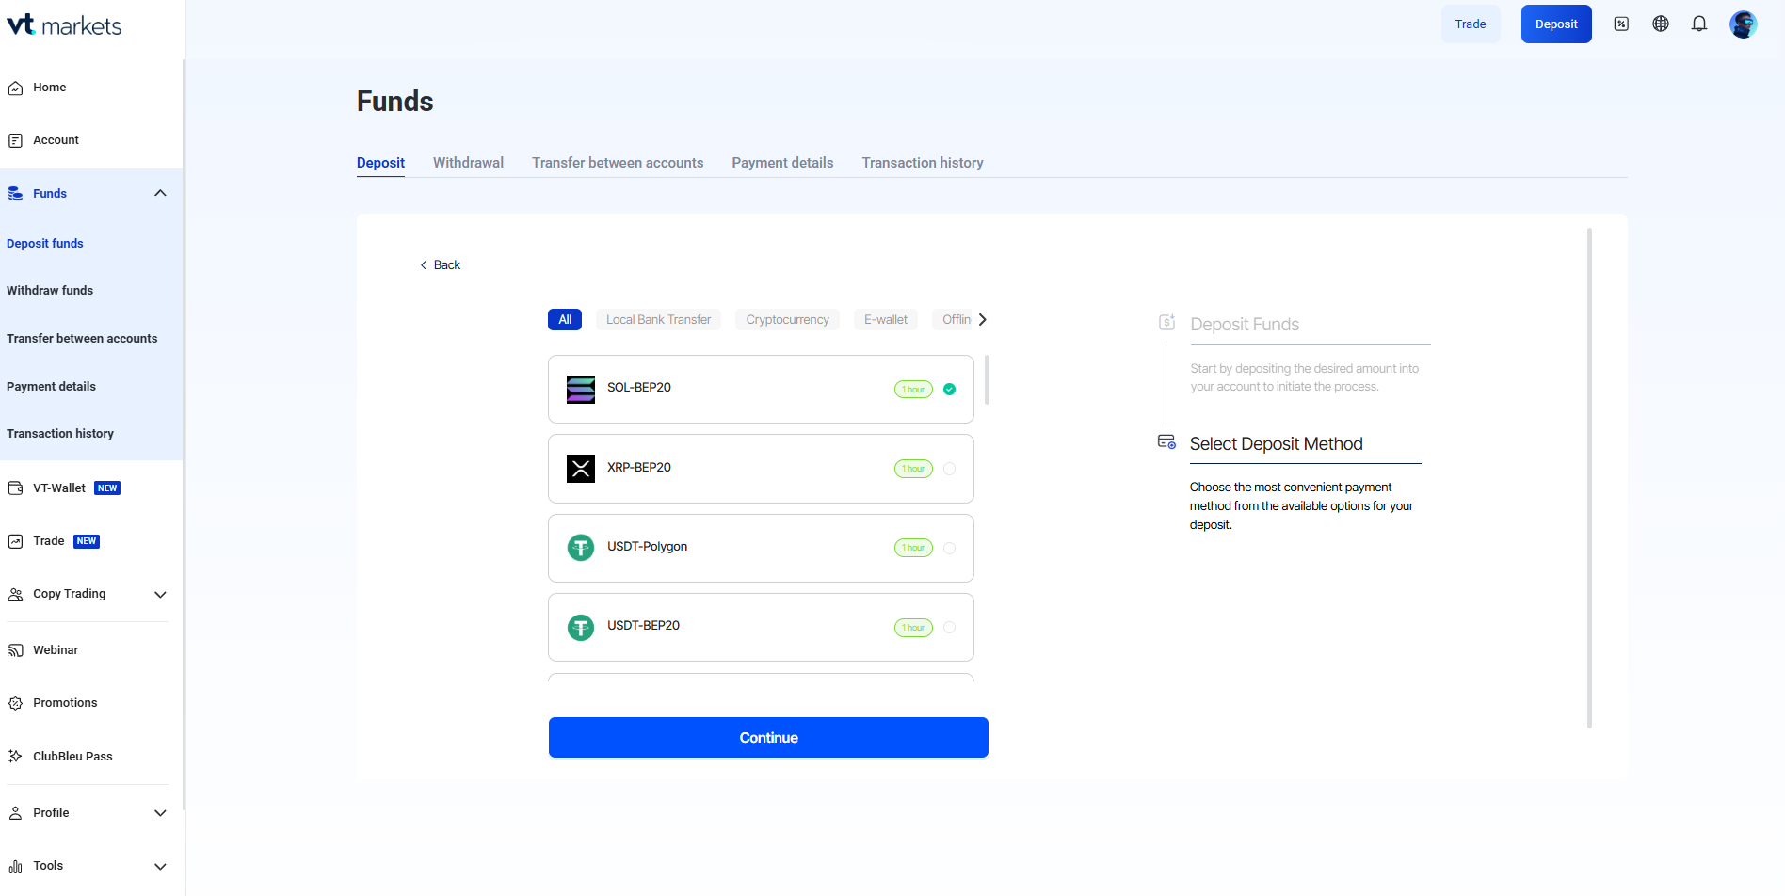
Task: Open the Payment details tab
Action: tap(782, 163)
